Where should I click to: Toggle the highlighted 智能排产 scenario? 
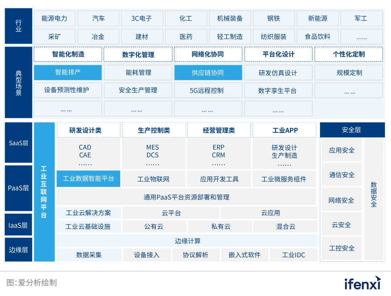[x=68, y=72]
